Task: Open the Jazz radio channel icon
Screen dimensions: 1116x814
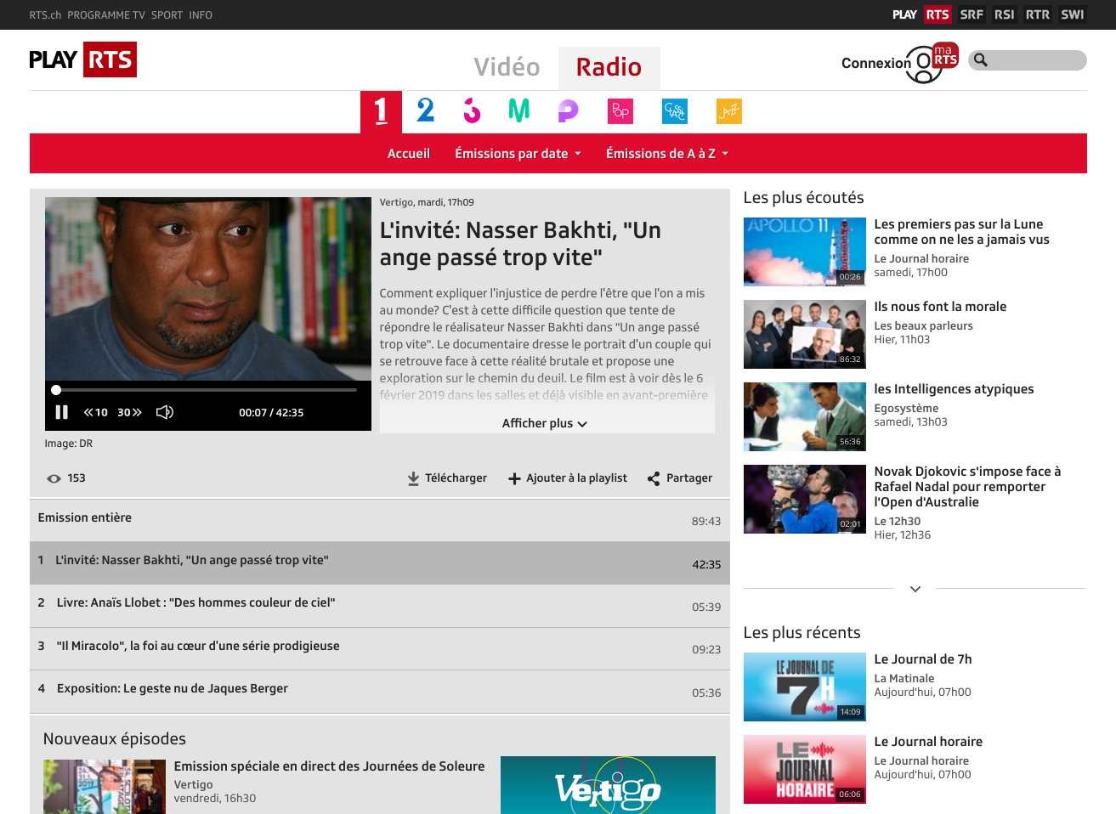Action: pos(728,111)
